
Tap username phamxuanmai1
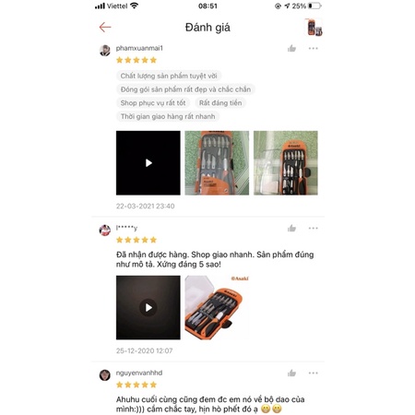coord(139,48)
